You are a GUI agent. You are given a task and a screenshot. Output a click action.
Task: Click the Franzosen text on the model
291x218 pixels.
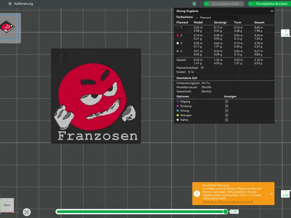click(x=98, y=136)
